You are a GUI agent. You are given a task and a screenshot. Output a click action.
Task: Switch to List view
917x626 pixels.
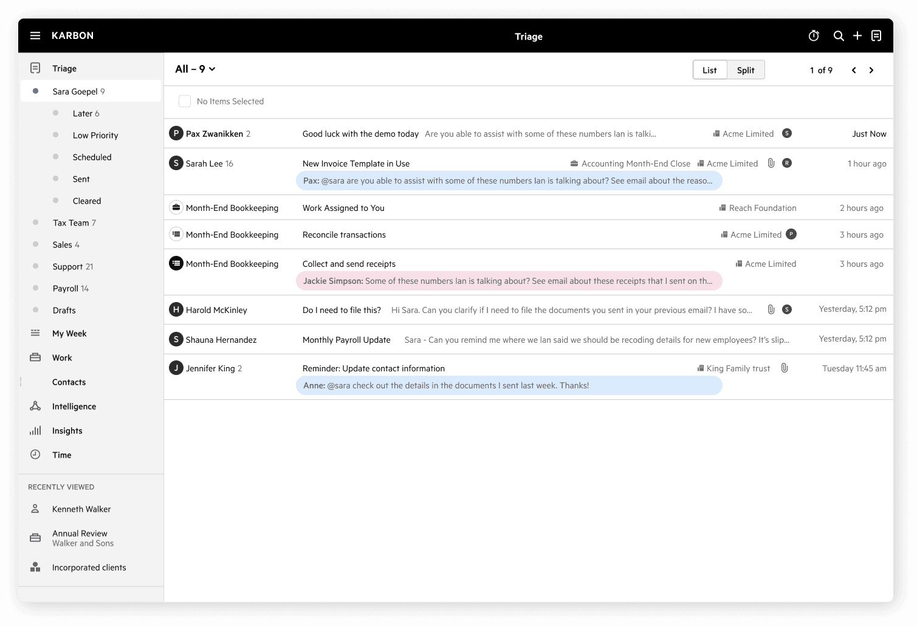pos(710,71)
